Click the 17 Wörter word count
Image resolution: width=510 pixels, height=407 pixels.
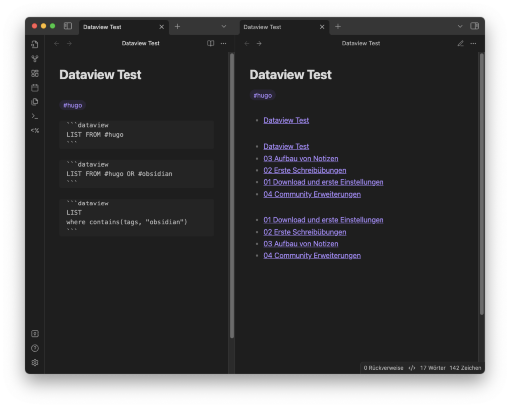click(x=433, y=368)
